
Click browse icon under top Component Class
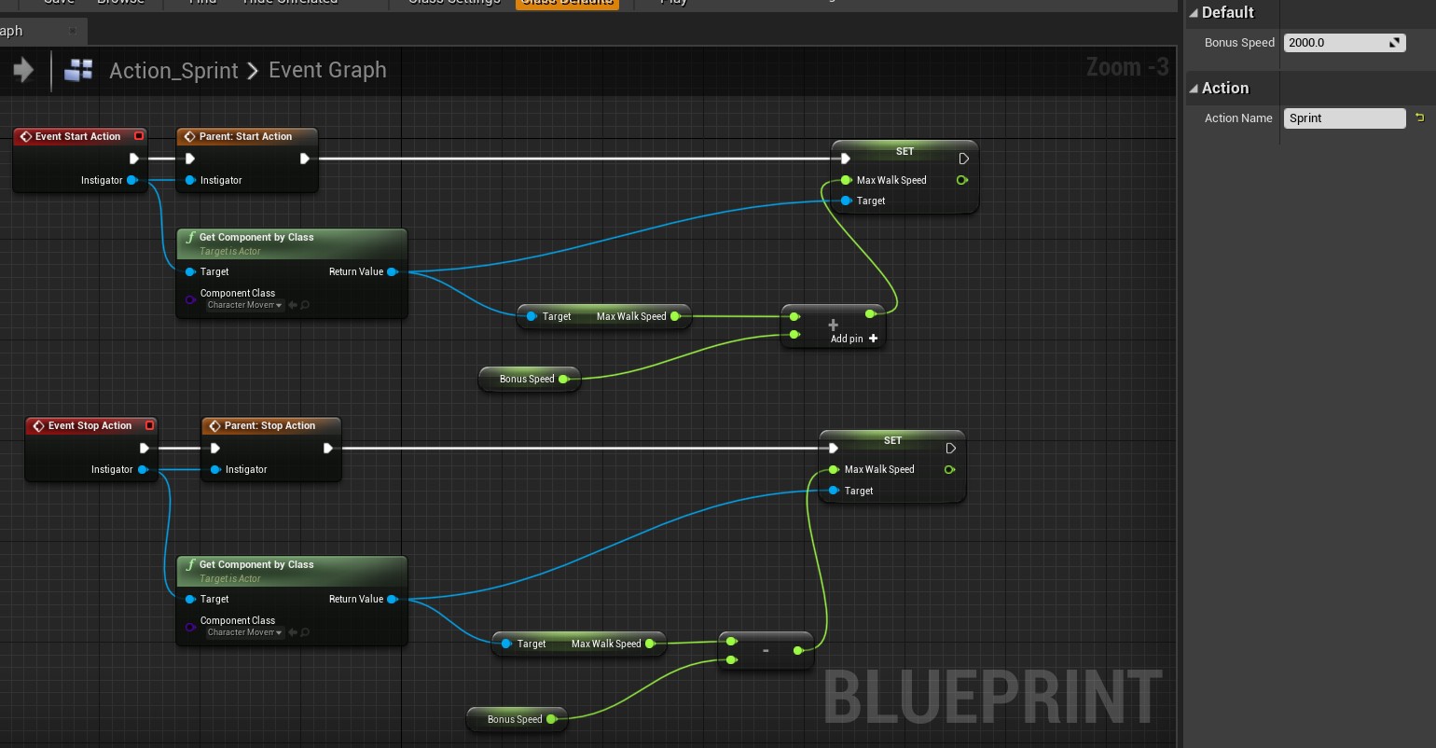point(305,305)
